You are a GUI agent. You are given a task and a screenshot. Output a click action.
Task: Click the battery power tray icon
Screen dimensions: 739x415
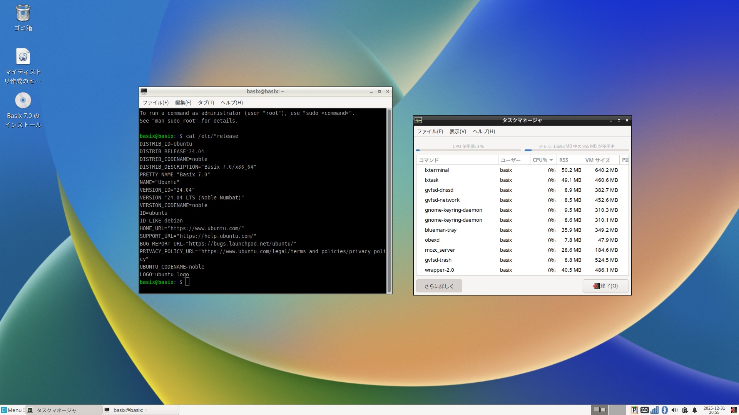pyautogui.click(x=685, y=410)
